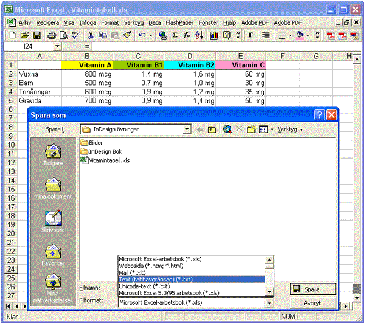Image resolution: width=365 pixels, height=324 pixels.
Task: Click the dialog help question mark button
Action: [x=319, y=115]
